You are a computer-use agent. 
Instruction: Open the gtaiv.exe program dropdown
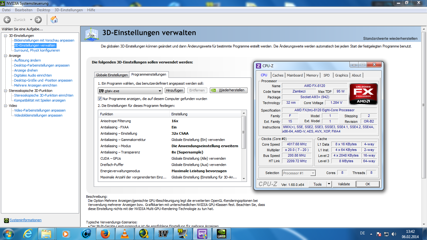pyautogui.click(x=130, y=91)
